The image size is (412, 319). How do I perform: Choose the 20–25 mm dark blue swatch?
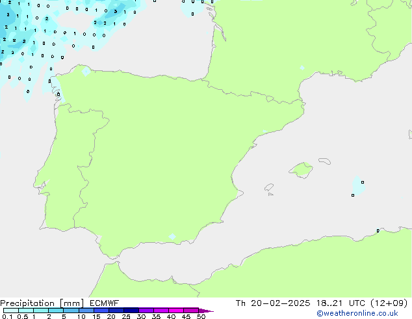coord(116,311)
